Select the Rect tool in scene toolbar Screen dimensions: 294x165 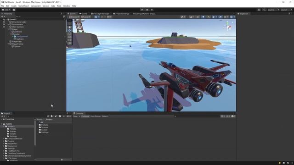(69, 40)
